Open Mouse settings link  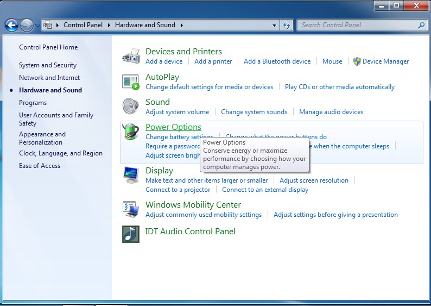click(x=332, y=61)
